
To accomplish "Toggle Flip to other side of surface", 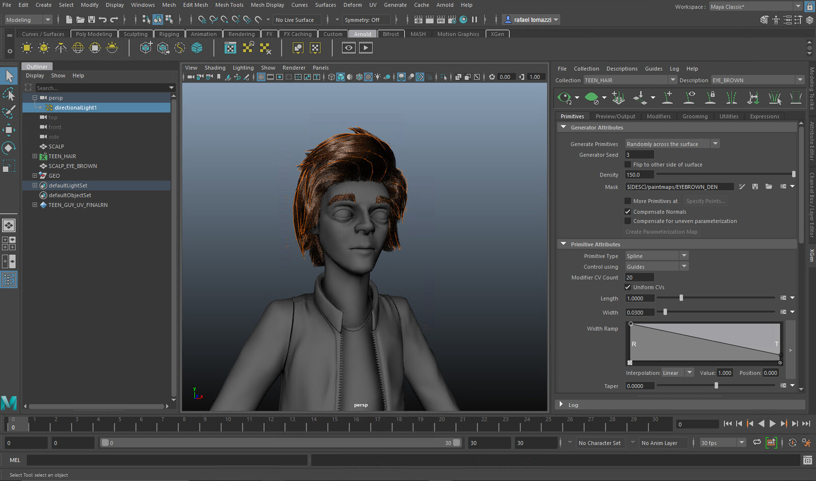I will pyautogui.click(x=628, y=165).
